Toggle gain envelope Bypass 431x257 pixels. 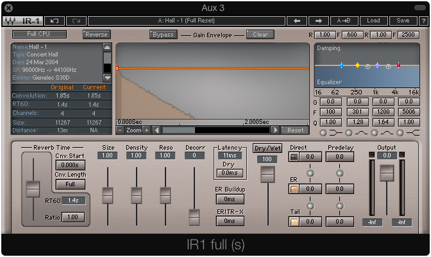pyautogui.click(x=163, y=35)
